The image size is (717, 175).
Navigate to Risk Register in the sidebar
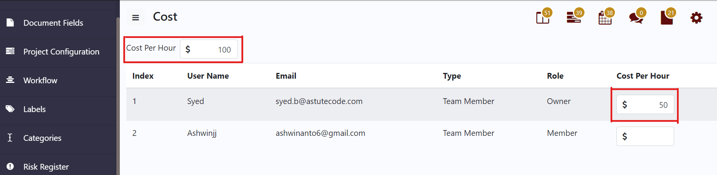46,167
